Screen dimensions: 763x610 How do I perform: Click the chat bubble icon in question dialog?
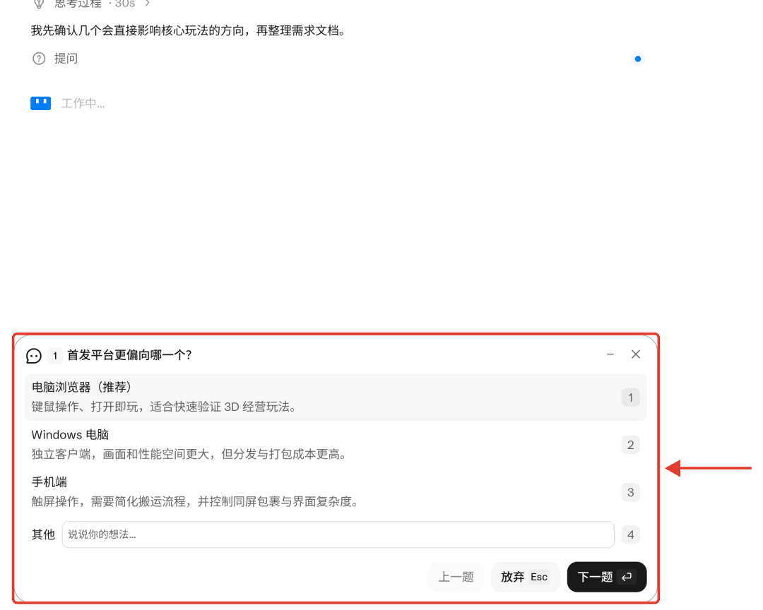click(34, 356)
